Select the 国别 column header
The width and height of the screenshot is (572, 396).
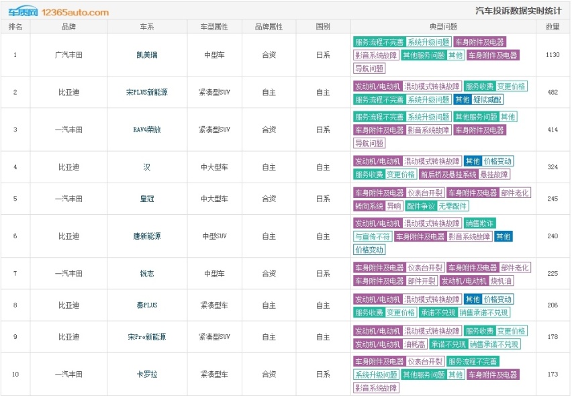coord(323,27)
